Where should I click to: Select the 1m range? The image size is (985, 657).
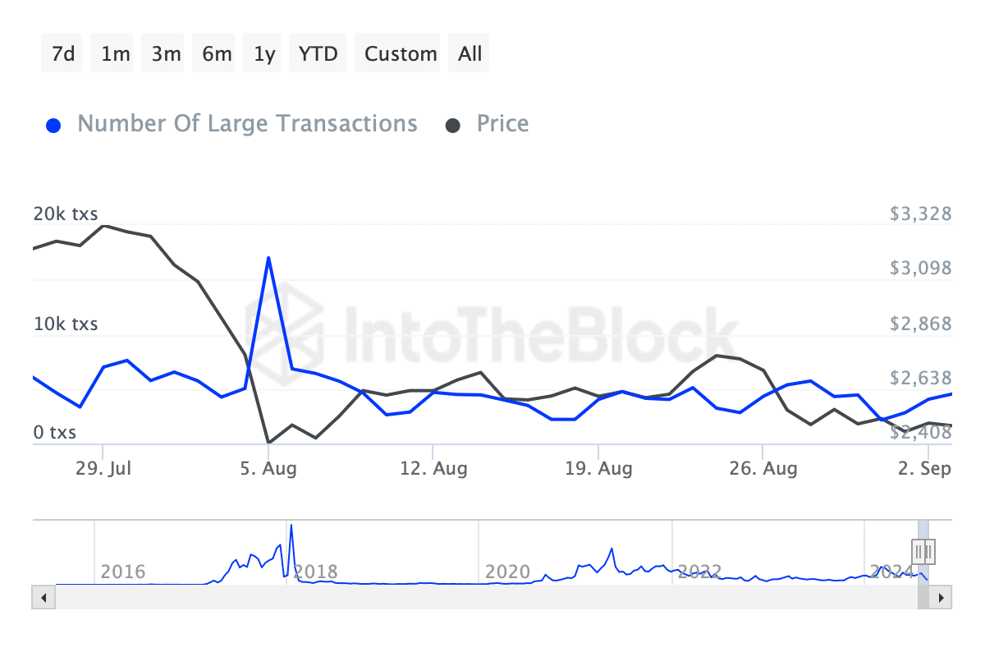(115, 54)
